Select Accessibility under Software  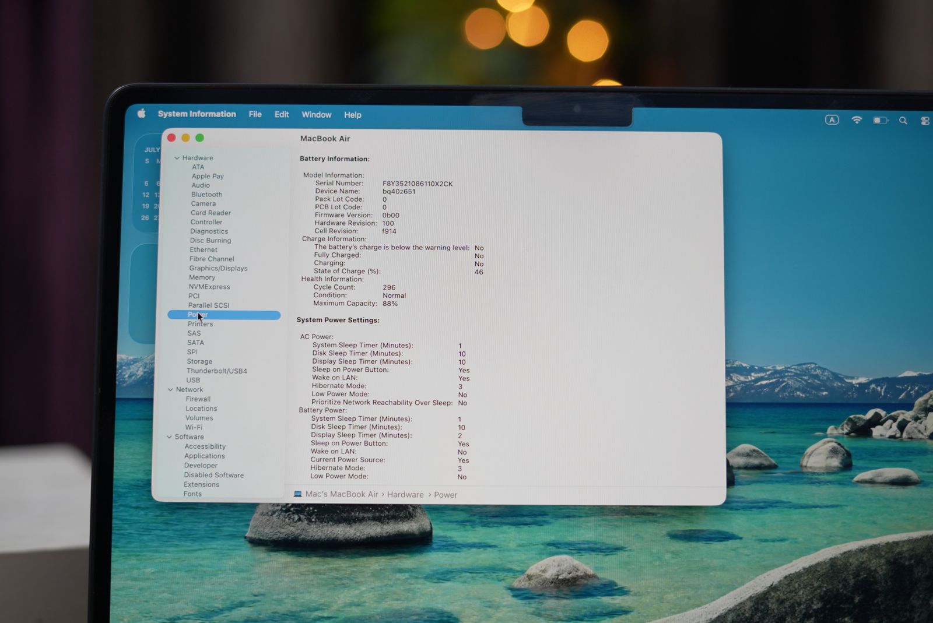point(205,446)
